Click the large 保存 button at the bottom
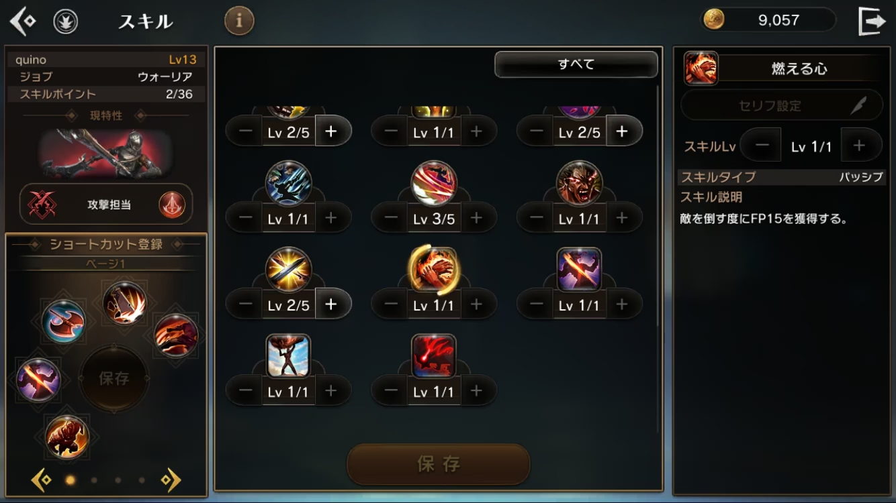The width and height of the screenshot is (896, 503). pos(439,464)
